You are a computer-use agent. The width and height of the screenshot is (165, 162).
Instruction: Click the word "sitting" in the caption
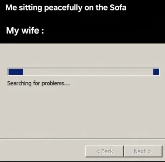click(x=30, y=8)
